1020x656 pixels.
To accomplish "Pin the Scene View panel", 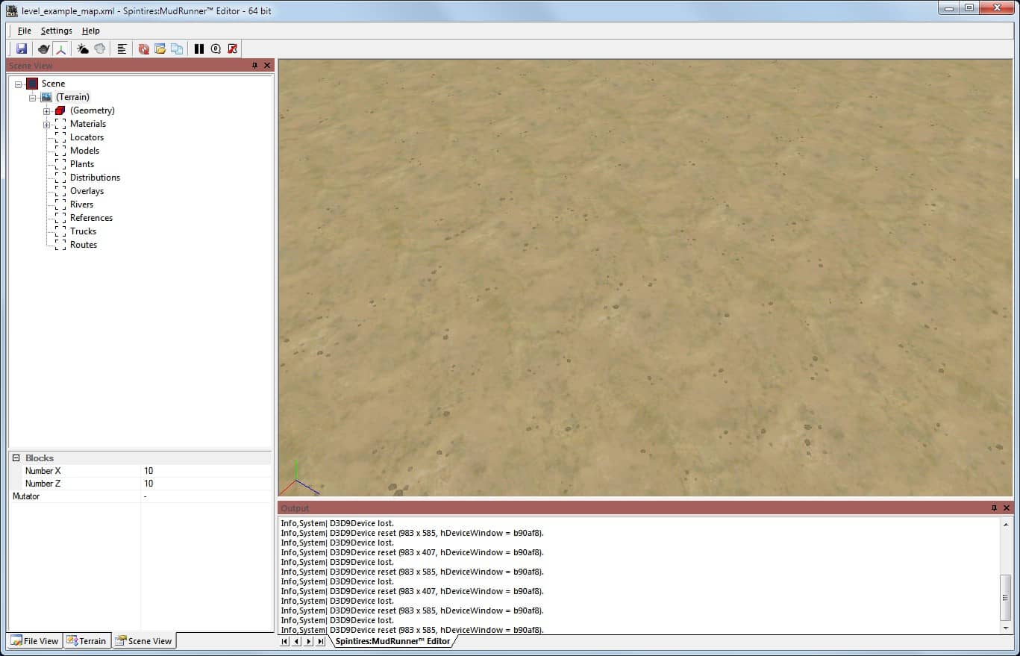I will pos(254,66).
